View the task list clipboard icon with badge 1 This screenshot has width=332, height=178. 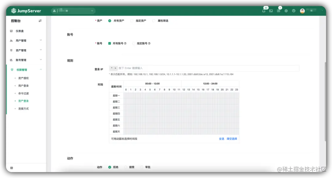pos(278,10)
